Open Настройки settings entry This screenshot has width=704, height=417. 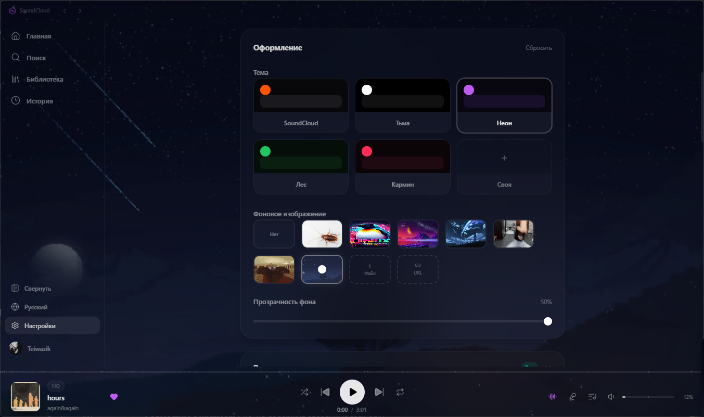click(x=52, y=325)
